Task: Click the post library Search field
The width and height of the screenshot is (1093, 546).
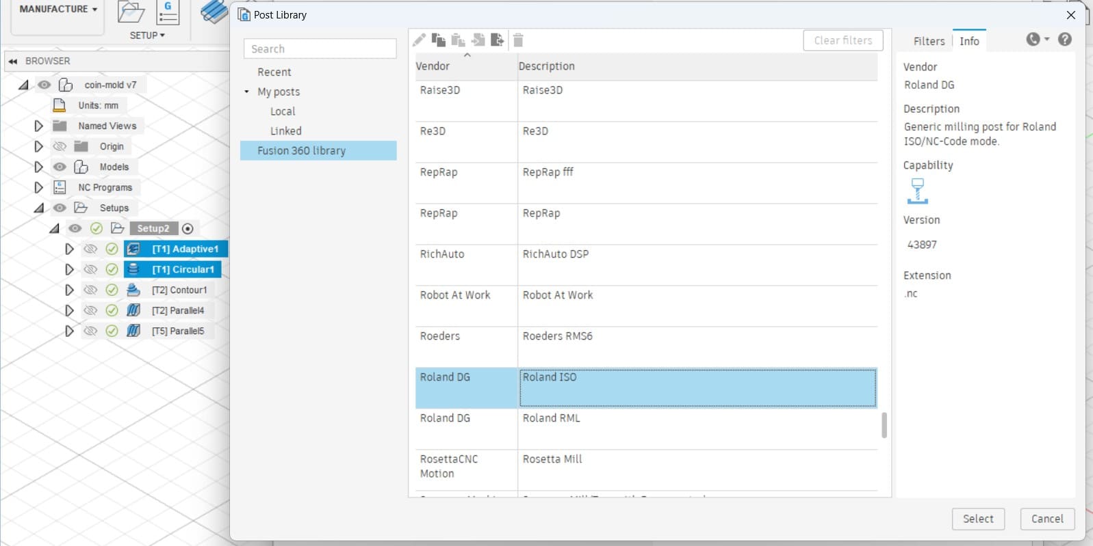Action: 320,49
